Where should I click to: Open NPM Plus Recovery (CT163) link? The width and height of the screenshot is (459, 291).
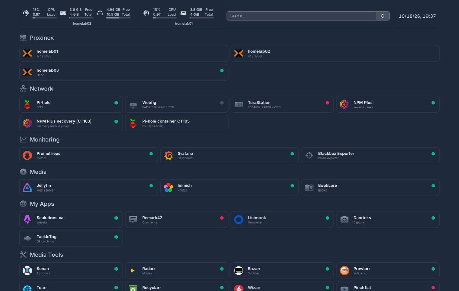coord(71,123)
